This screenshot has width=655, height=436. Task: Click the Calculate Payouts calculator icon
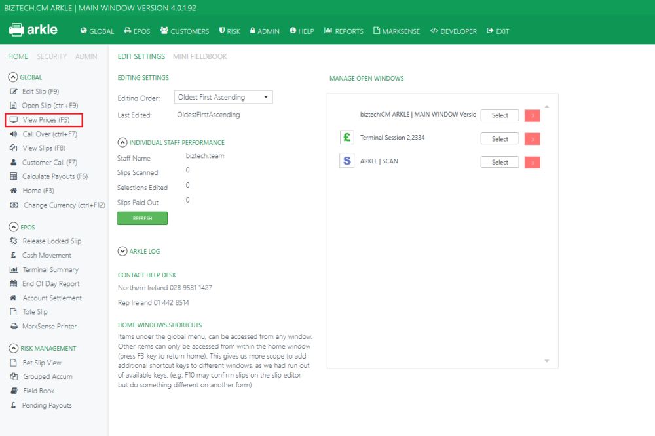point(12,176)
